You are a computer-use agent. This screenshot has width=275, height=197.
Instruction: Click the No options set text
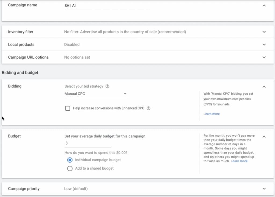click(77, 57)
